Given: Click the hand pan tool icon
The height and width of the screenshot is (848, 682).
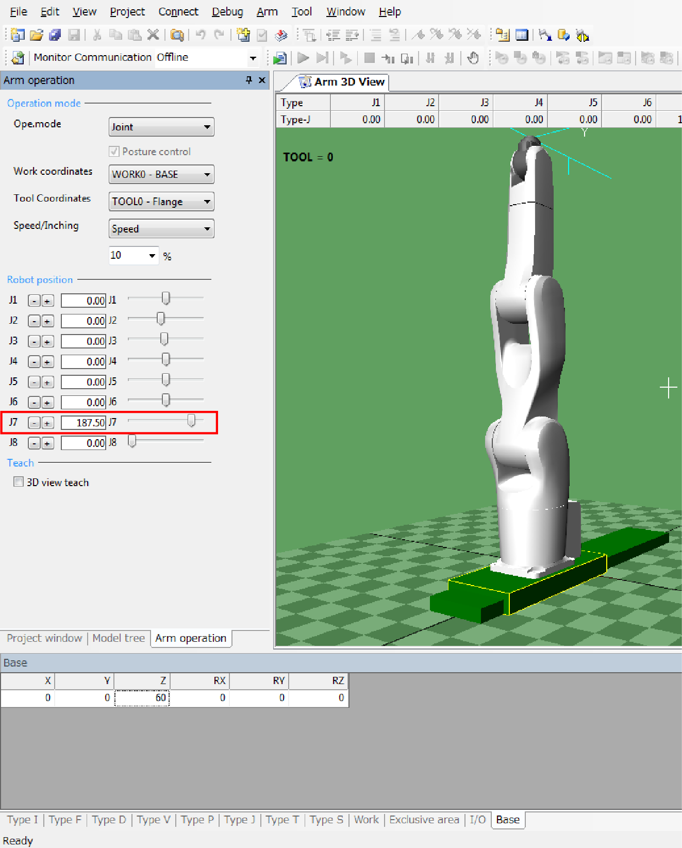Looking at the screenshot, I should pos(473,58).
